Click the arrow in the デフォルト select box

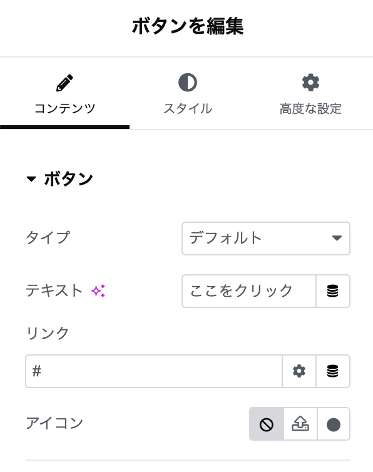pos(337,238)
